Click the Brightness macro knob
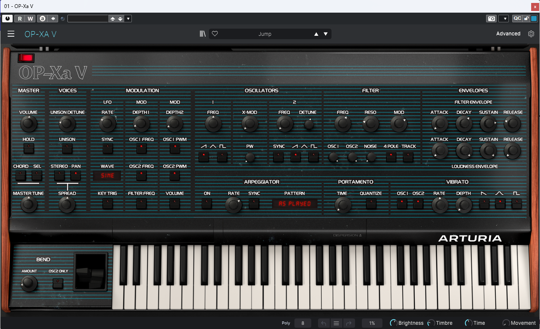Screen dimensions: 540x329 (x=393, y=323)
